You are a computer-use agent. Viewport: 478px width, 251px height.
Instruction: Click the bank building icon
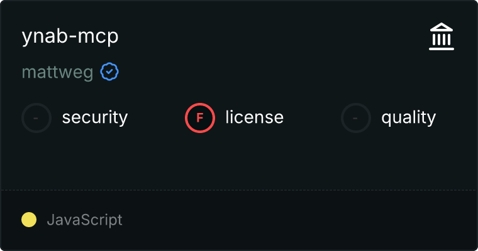pyautogui.click(x=442, y=37)
